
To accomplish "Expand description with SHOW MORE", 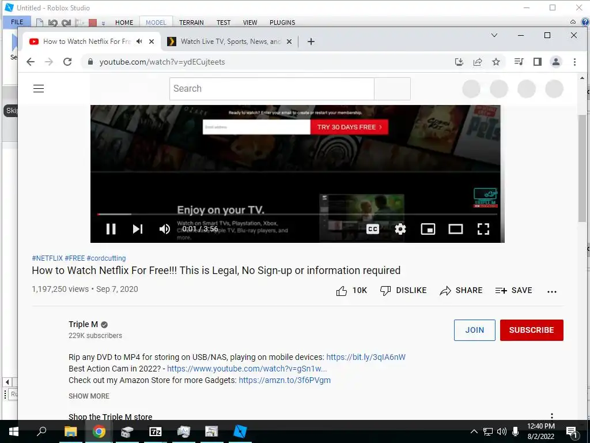I will click(x=89, y=396).
